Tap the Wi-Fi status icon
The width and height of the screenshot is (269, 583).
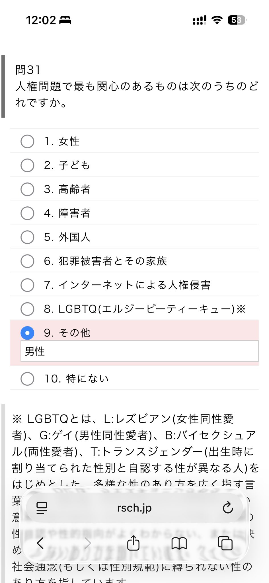pyautogui.click(x=217, y=20)
